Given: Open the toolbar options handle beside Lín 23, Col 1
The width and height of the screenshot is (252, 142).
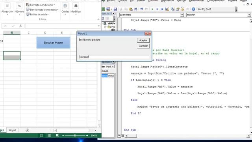Looking at the screenshot, I should click(236, 9).
